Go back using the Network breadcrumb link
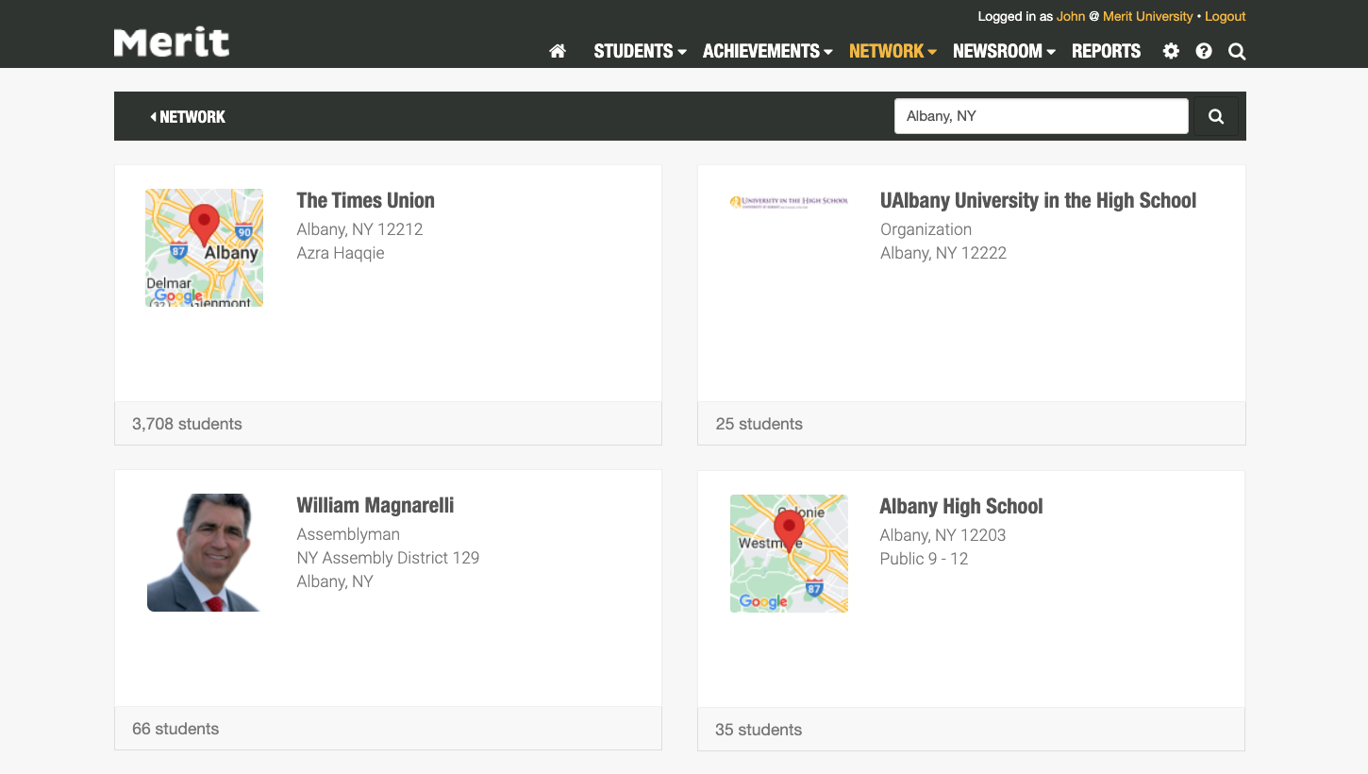Screen dimensions: 1368x774 coord(188,117)
